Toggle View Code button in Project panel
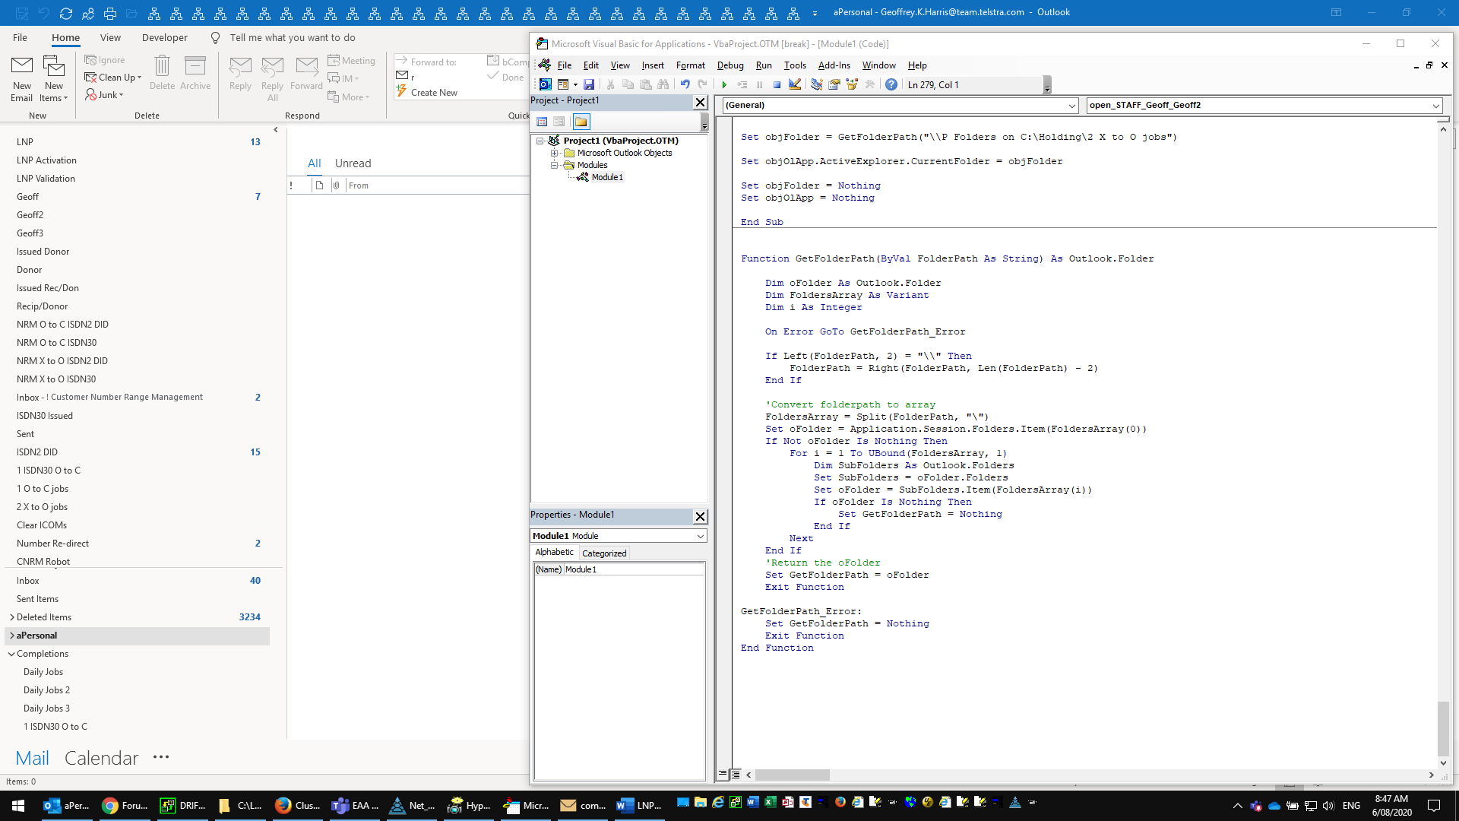Viewport: 1459px width, 821px height. pos(542,122)
